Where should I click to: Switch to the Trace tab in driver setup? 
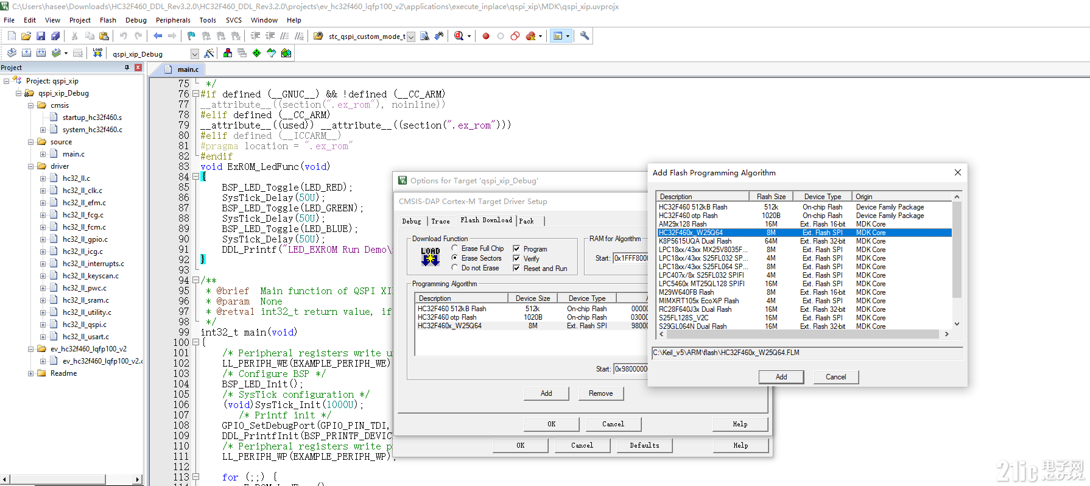pos(440,221)
